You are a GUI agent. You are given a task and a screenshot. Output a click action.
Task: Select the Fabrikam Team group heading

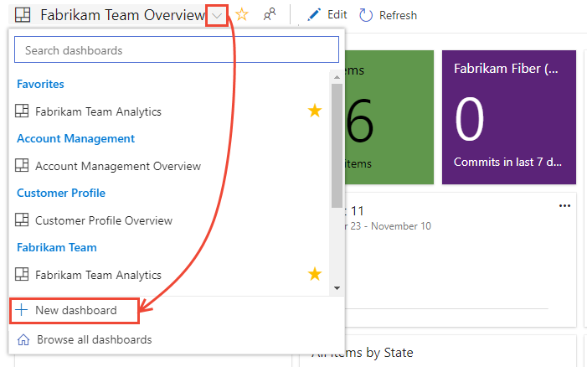point(57,247)
